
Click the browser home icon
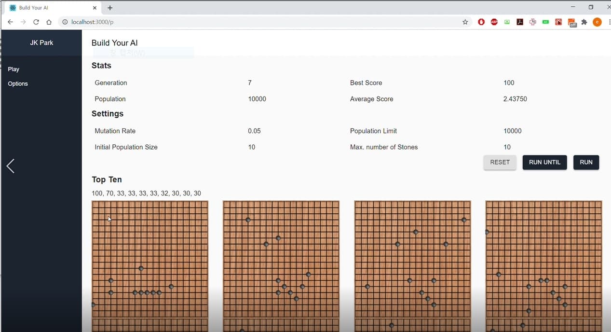(x=49, y=22)
